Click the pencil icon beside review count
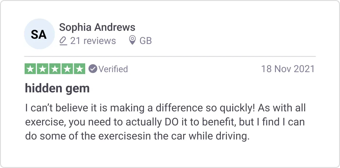 click(63, 41)
